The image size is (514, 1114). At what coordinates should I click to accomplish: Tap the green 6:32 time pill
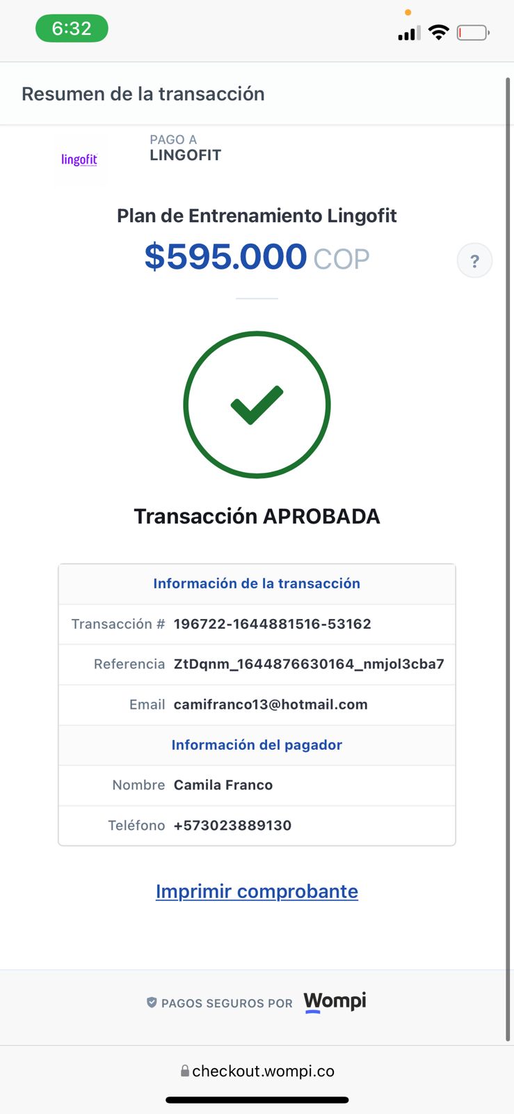pyautogui.click(x=72, y=29)
